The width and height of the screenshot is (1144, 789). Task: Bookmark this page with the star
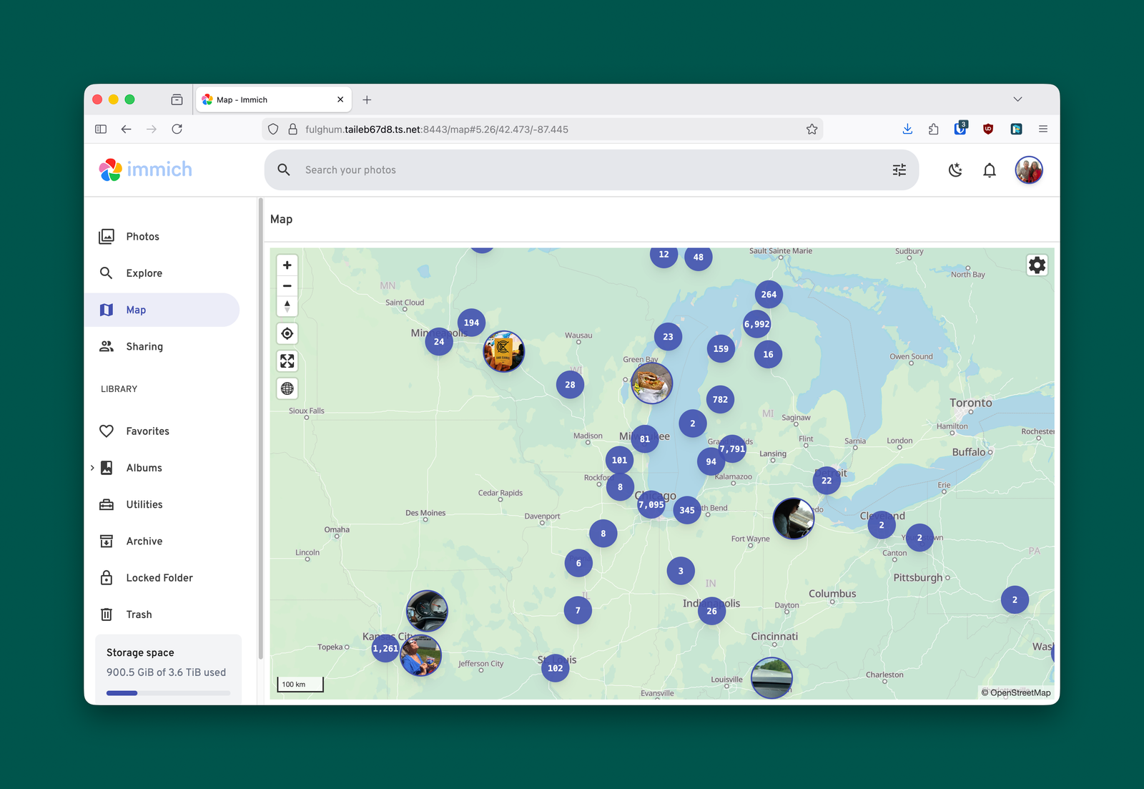click(x=812, y=129)
